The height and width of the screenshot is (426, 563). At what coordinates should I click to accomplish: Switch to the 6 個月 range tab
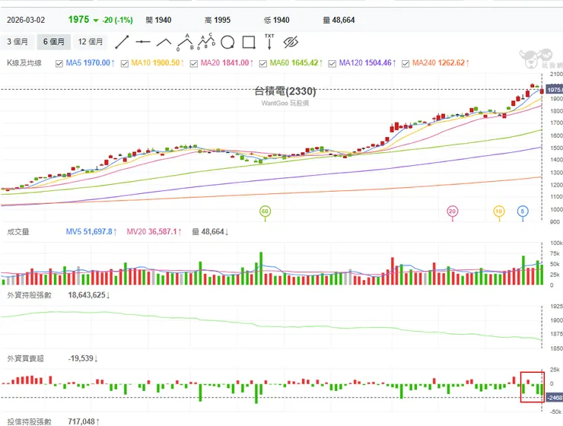[54, 42]
